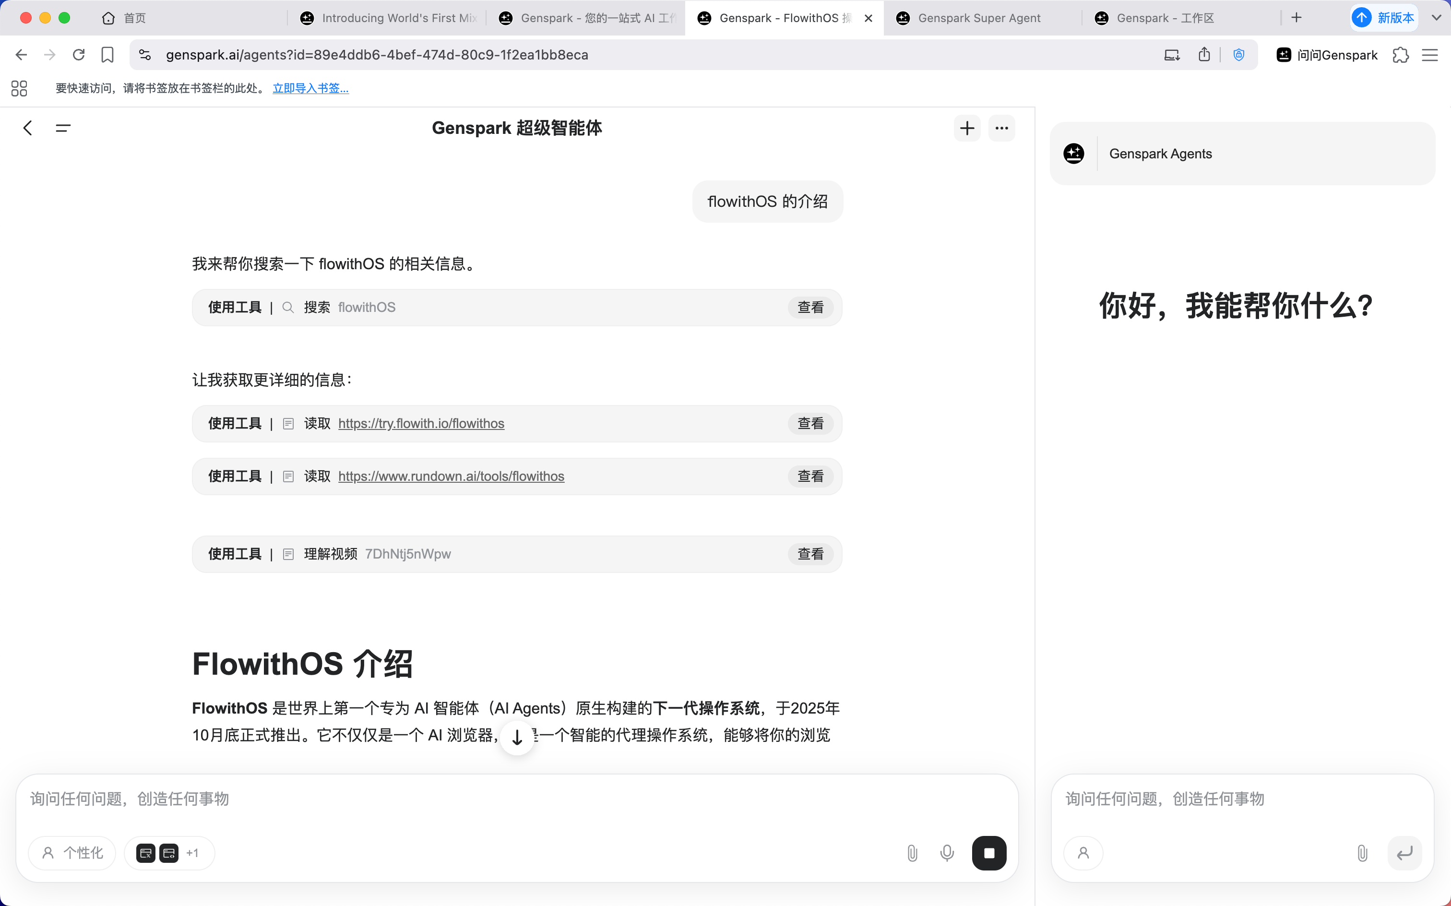This screenshot has height=906, width=1451.
Task: Open the browser hamburger main menu
Action: click(1430, 55)
